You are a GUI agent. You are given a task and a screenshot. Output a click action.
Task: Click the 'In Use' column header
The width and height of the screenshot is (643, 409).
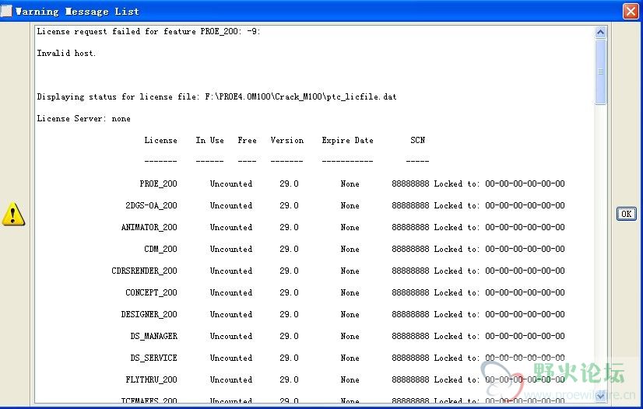click(209, 141)
